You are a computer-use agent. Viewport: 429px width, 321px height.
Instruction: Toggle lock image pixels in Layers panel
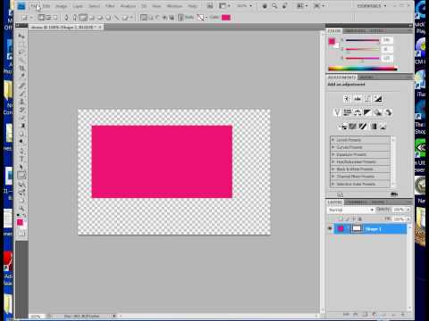[x=348, y=219]
